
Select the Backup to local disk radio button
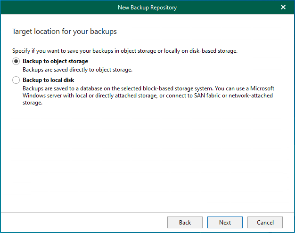16,80
